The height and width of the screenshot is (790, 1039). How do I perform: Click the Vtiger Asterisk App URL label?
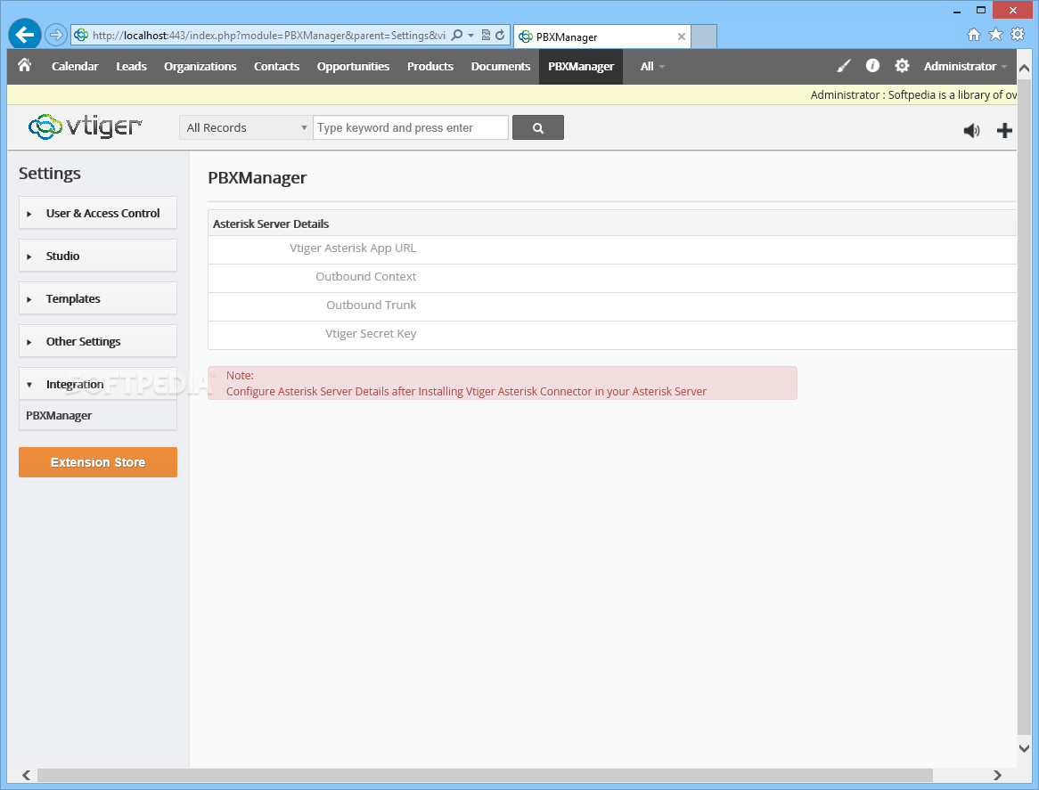pyautogui.click(x=353, y=248)
